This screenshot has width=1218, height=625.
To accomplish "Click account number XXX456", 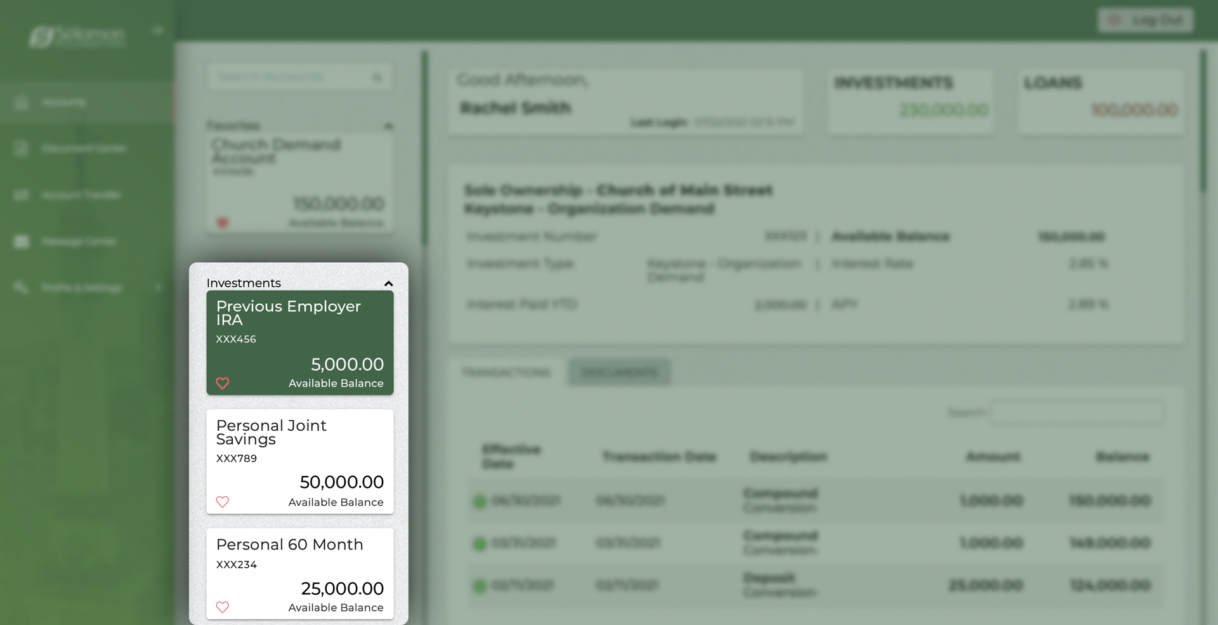I will [236, 339].
